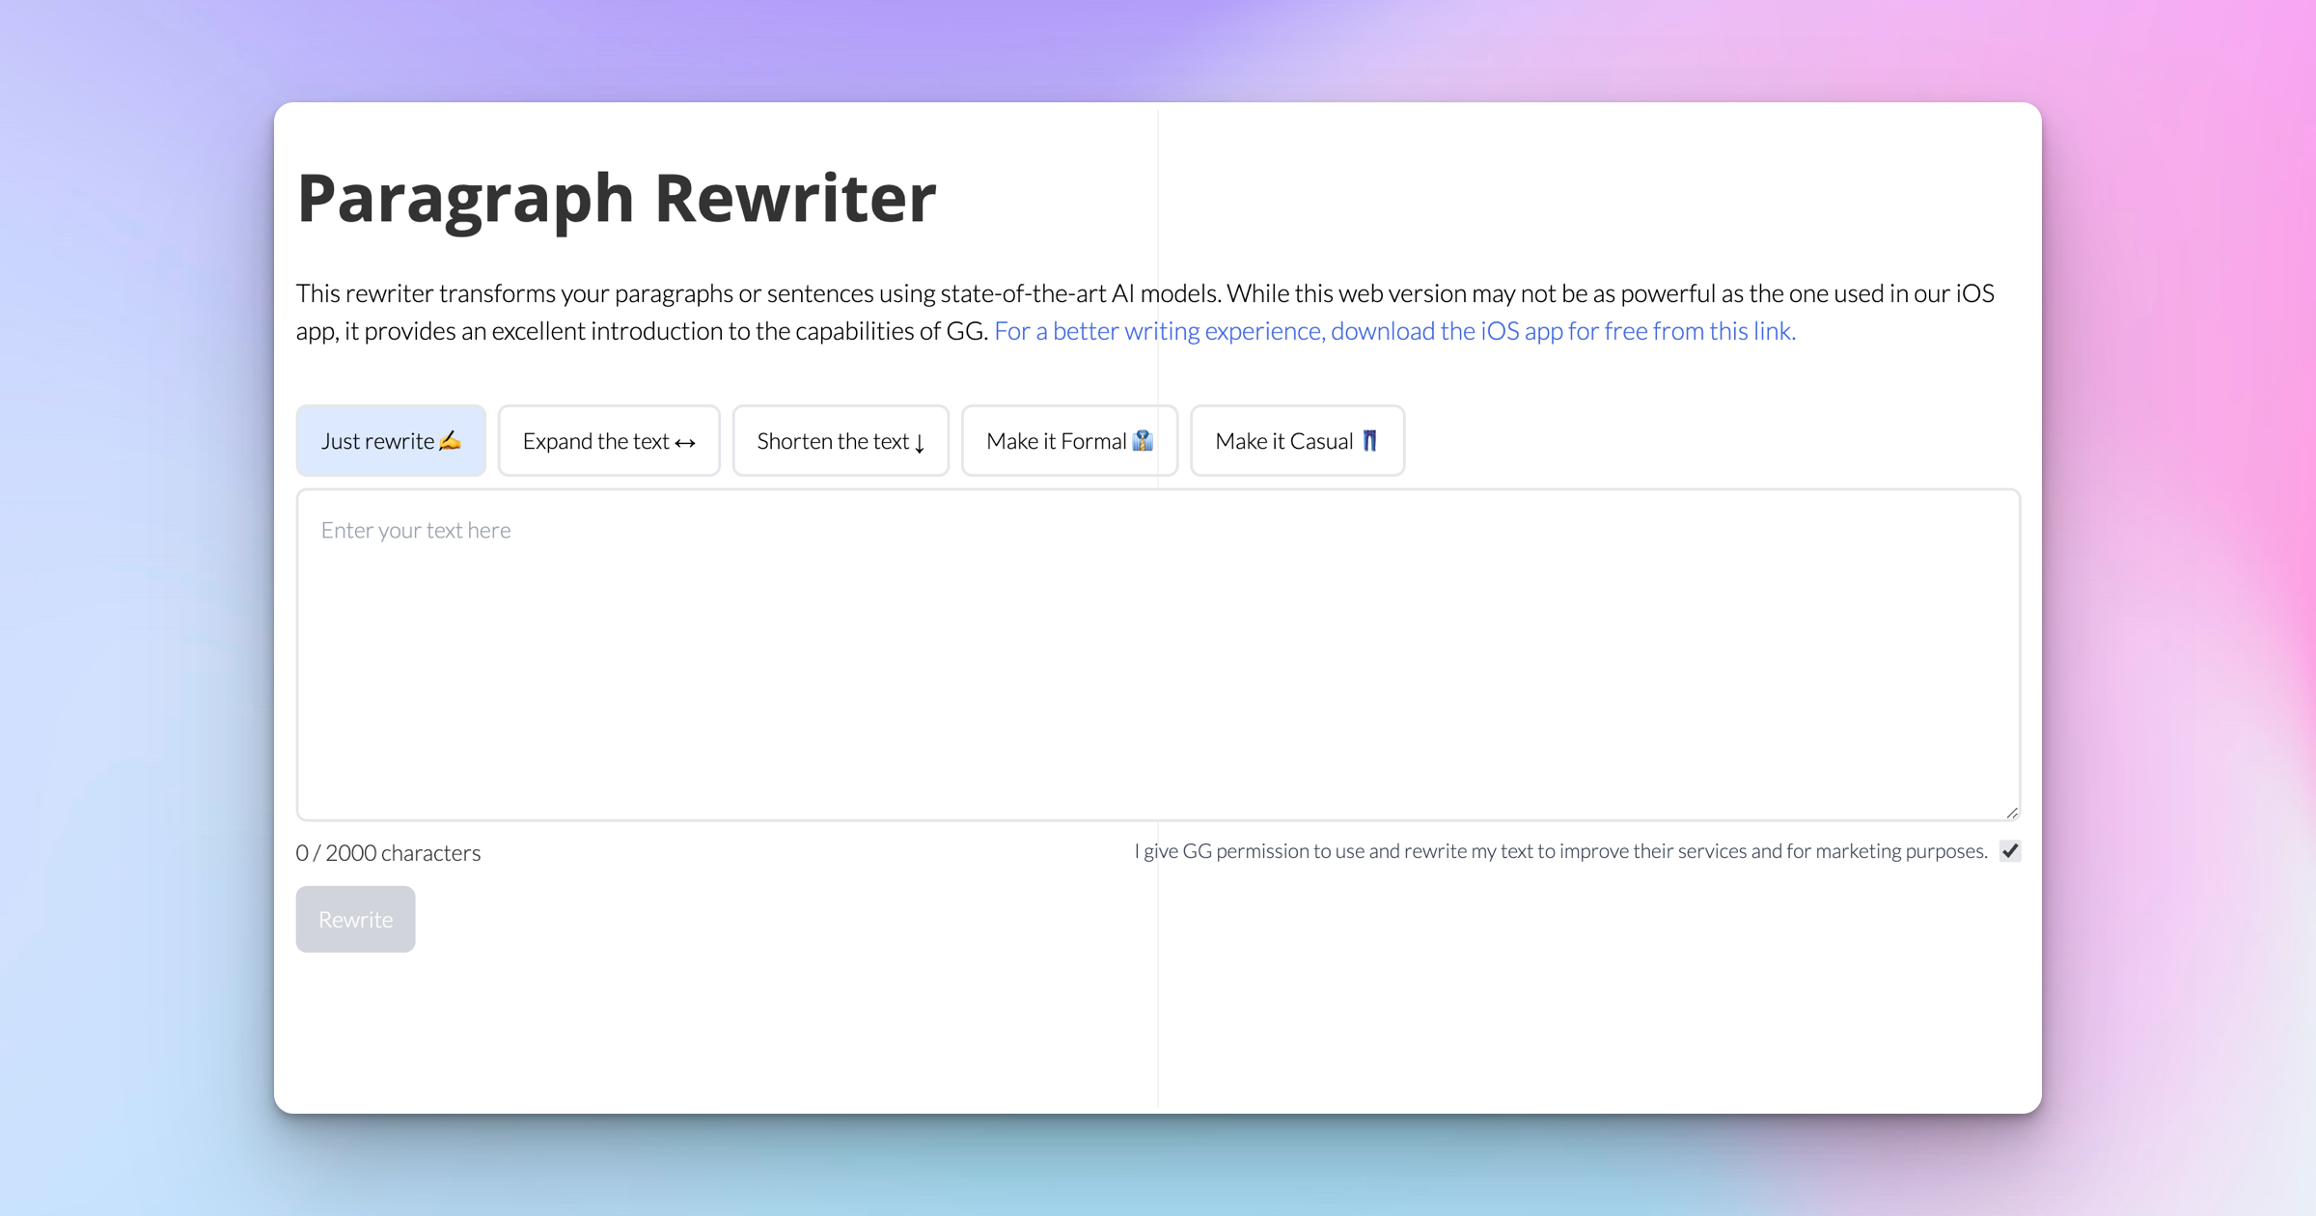Viewport: 2316px width, 1216px height.
Task: Click the Rewrite button
Action: pos(355,918)
